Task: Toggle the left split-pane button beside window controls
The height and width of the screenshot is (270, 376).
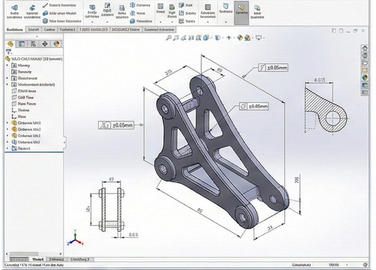Action: [334, 30]
